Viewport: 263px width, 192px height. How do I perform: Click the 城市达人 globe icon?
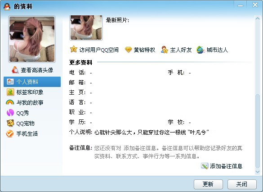pos(201,50)
